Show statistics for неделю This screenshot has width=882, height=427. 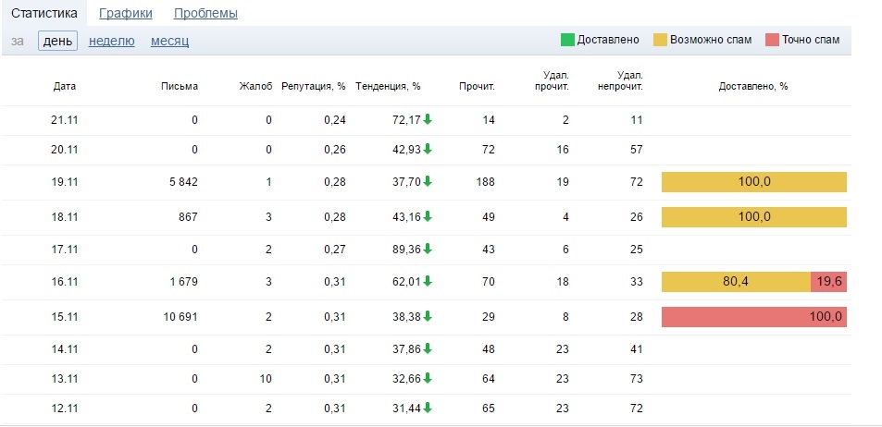point(111,41)
